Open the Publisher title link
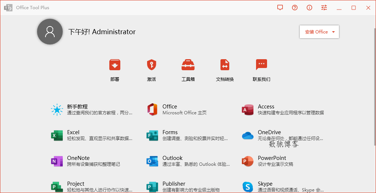 point(174,184)
